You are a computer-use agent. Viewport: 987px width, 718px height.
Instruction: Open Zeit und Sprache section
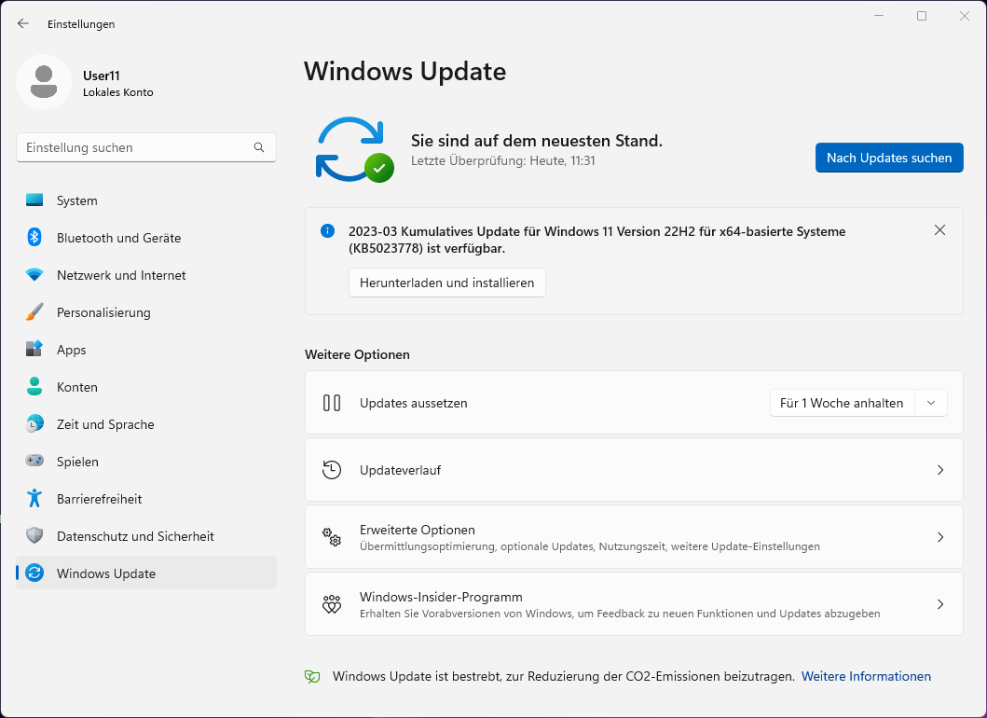[105, 424]
